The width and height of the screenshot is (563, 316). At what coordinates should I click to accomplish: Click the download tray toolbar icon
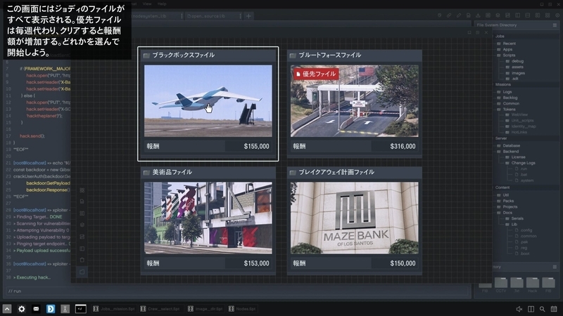[x=478, y=15]
